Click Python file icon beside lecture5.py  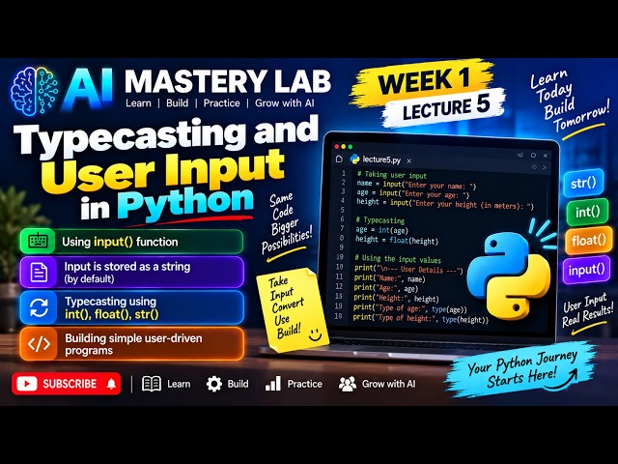354,159
